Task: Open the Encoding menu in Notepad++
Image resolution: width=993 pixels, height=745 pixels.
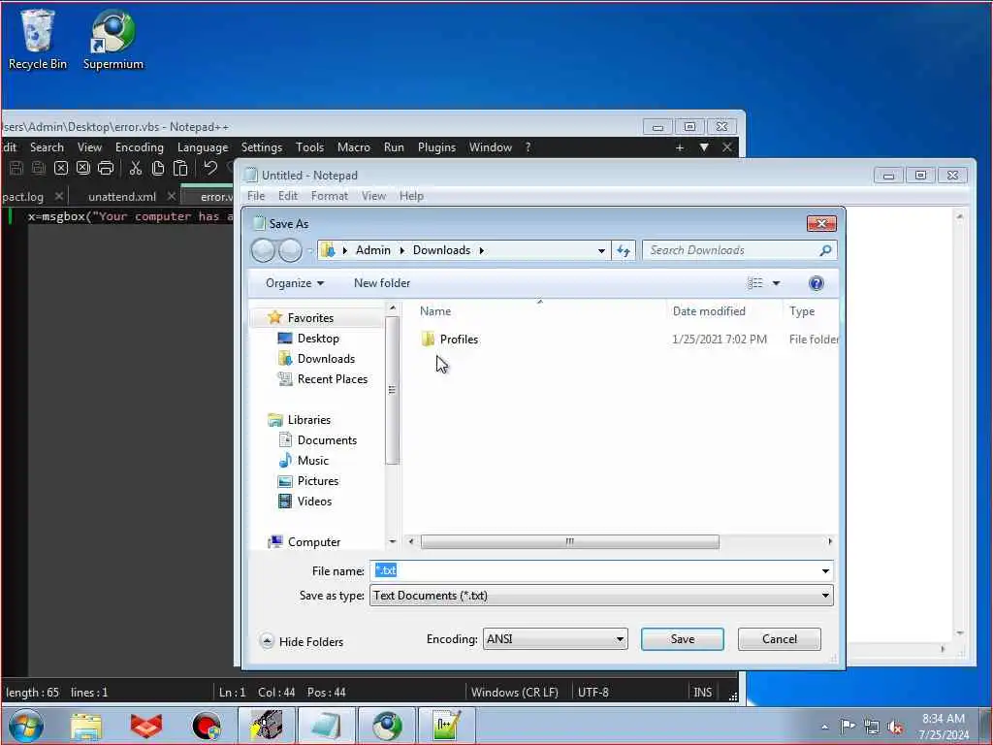Action: (x=140, y=147)
